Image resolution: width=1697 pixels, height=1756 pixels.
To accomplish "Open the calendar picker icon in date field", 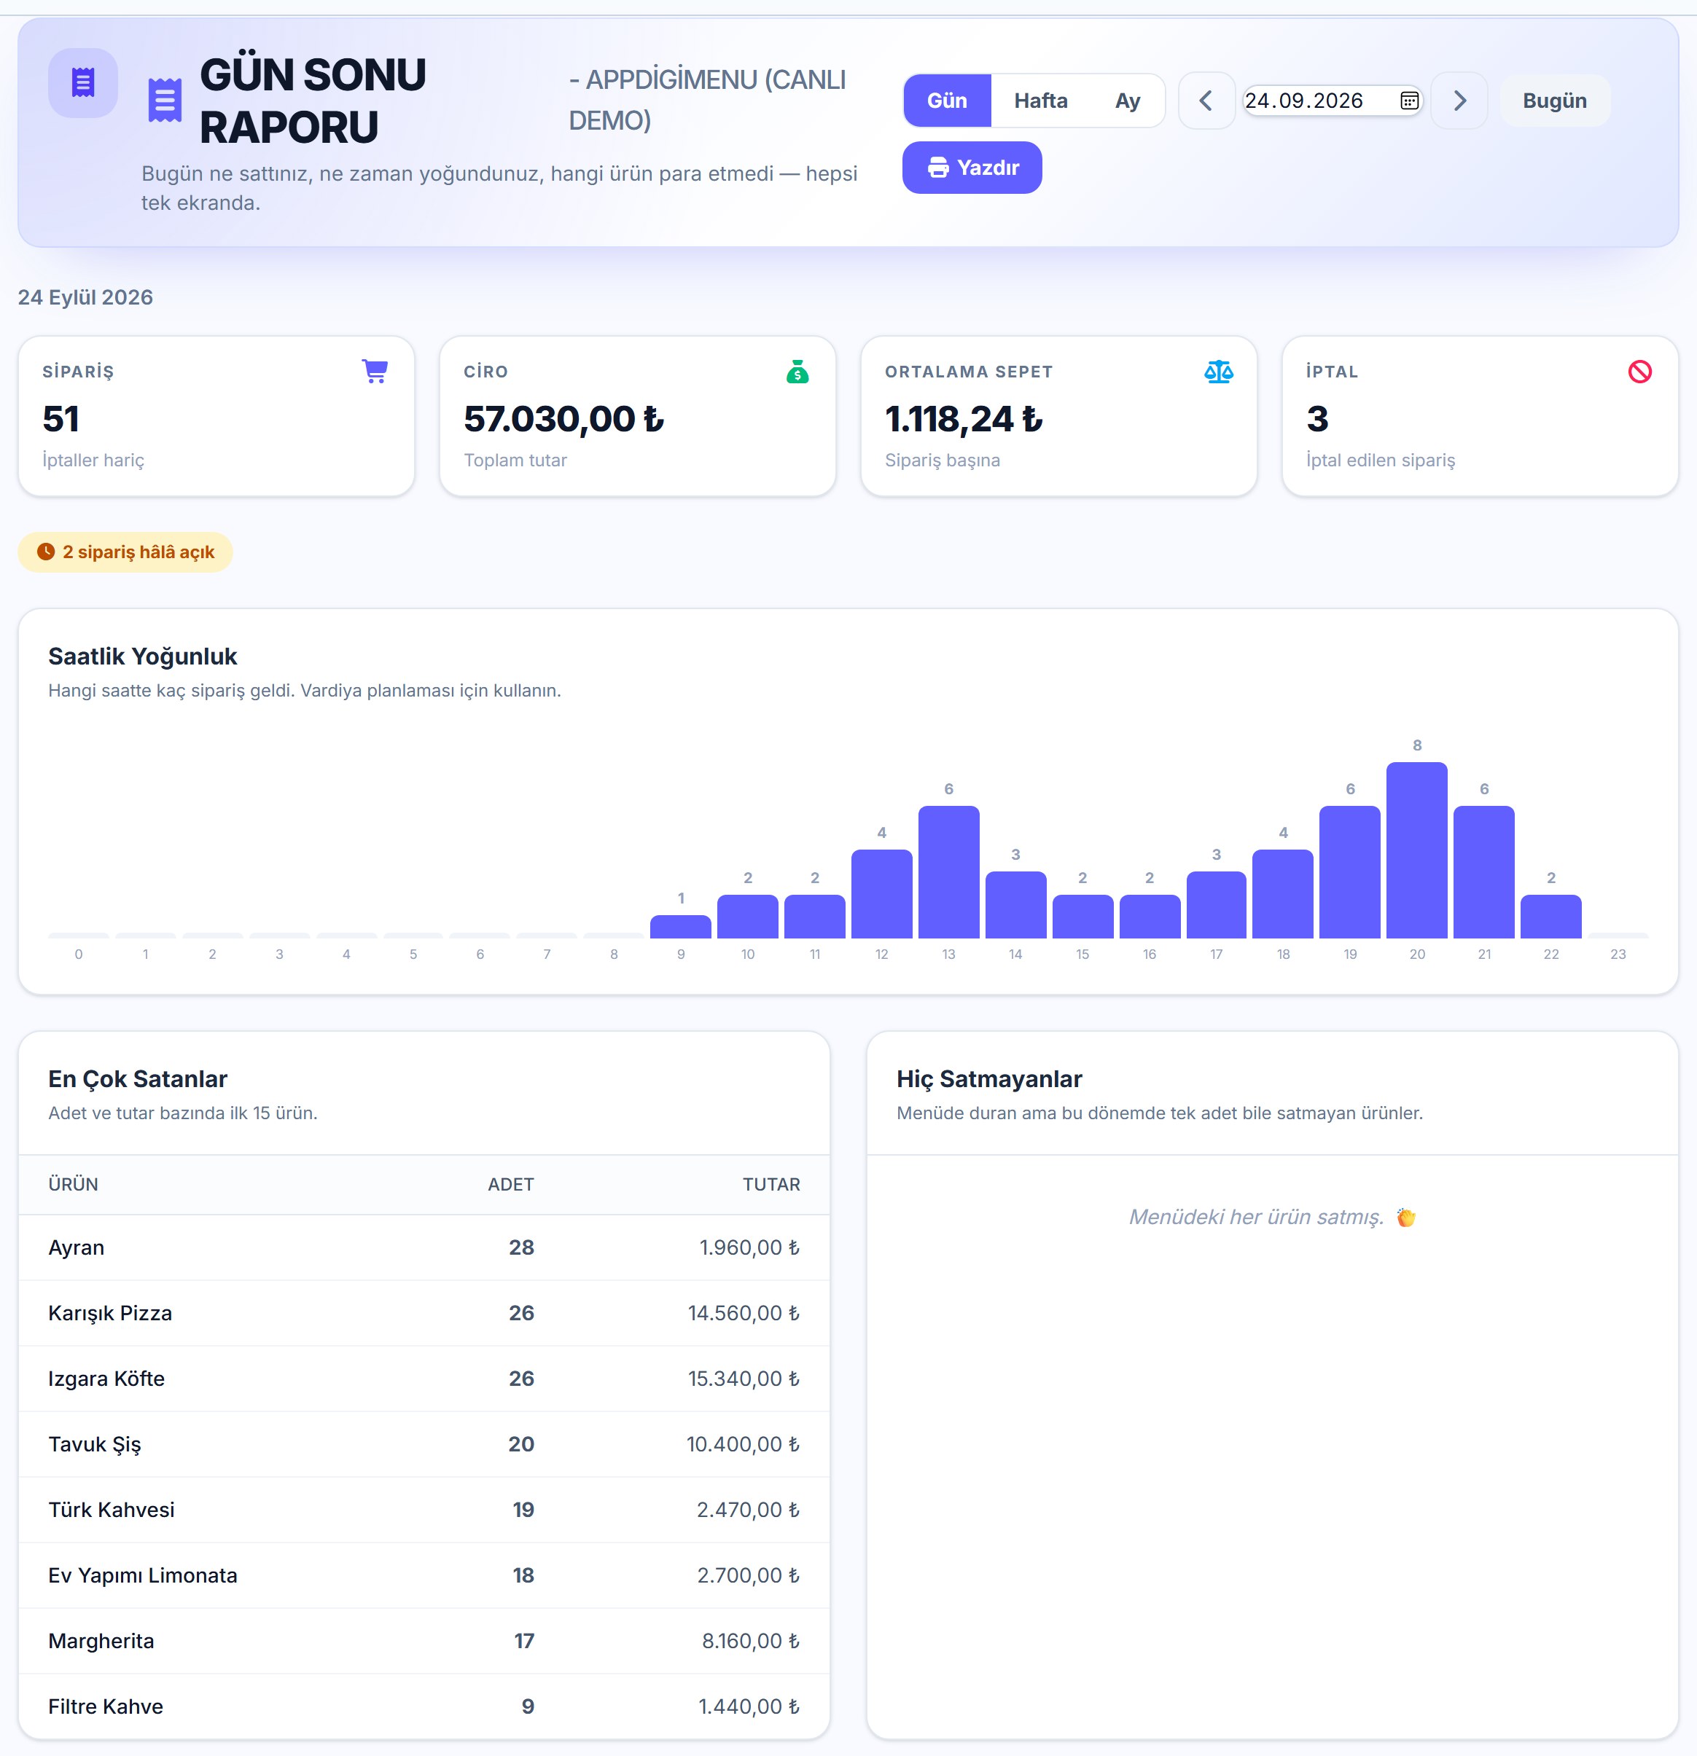I will [x=1409, y=101].
